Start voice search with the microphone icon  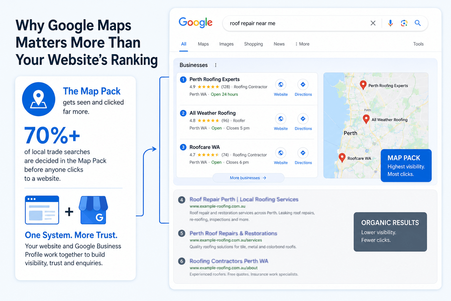[x=390, y=23]
